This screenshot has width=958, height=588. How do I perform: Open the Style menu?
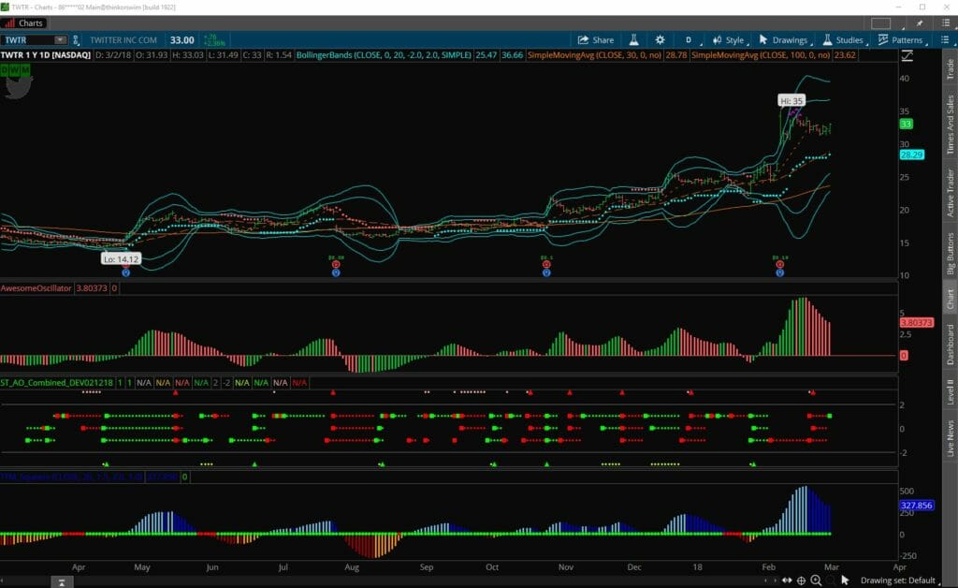[x=731, y=40]
